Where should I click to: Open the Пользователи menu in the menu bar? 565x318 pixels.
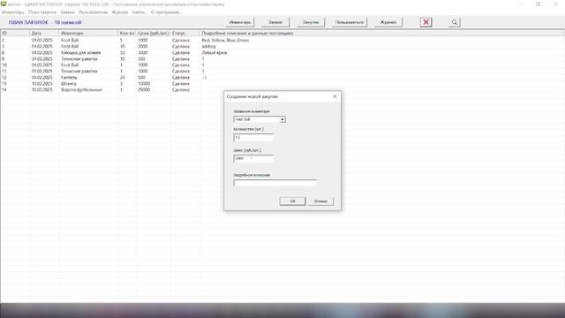(93, 12)
